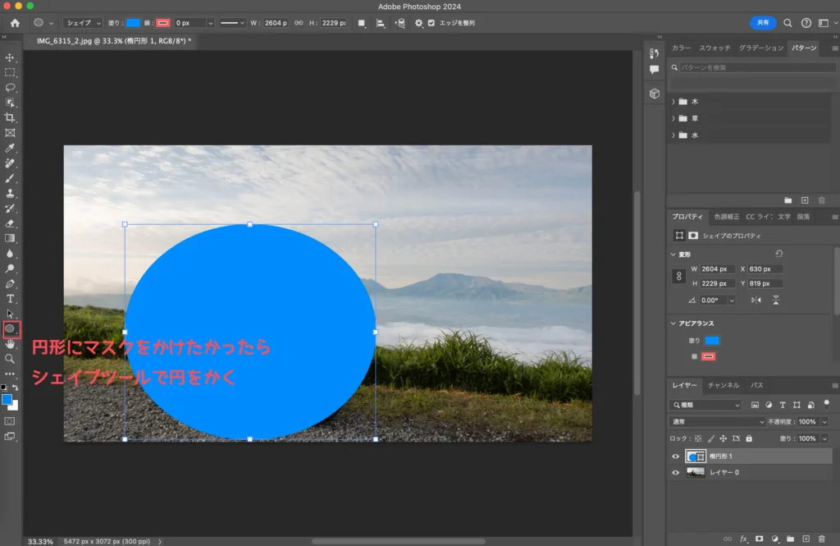Choose the Eyedropper tool
Image resolution: width=840 pixels, height=546 pixels.
tap(11, 148)
